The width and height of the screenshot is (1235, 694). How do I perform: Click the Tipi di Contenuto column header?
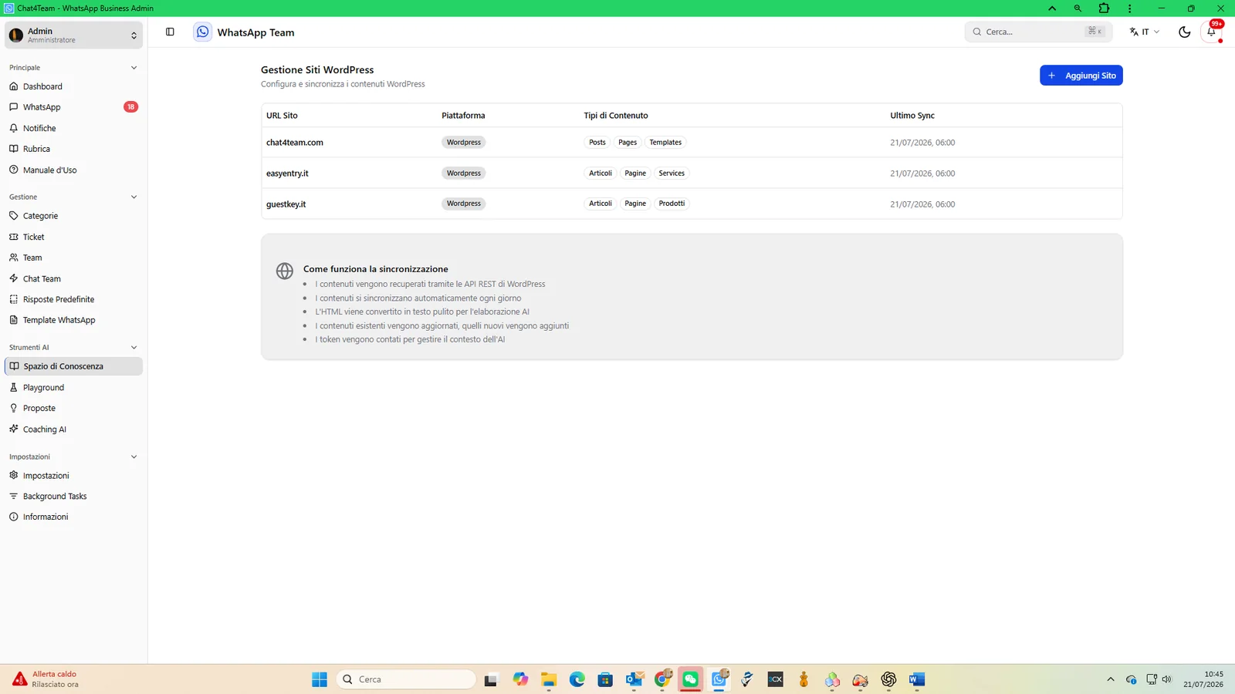pyautogui.click(x=616, y=116)
